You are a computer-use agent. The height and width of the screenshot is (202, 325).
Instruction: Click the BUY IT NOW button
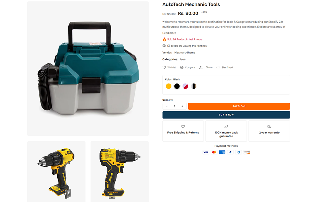(x=226, y=115)
